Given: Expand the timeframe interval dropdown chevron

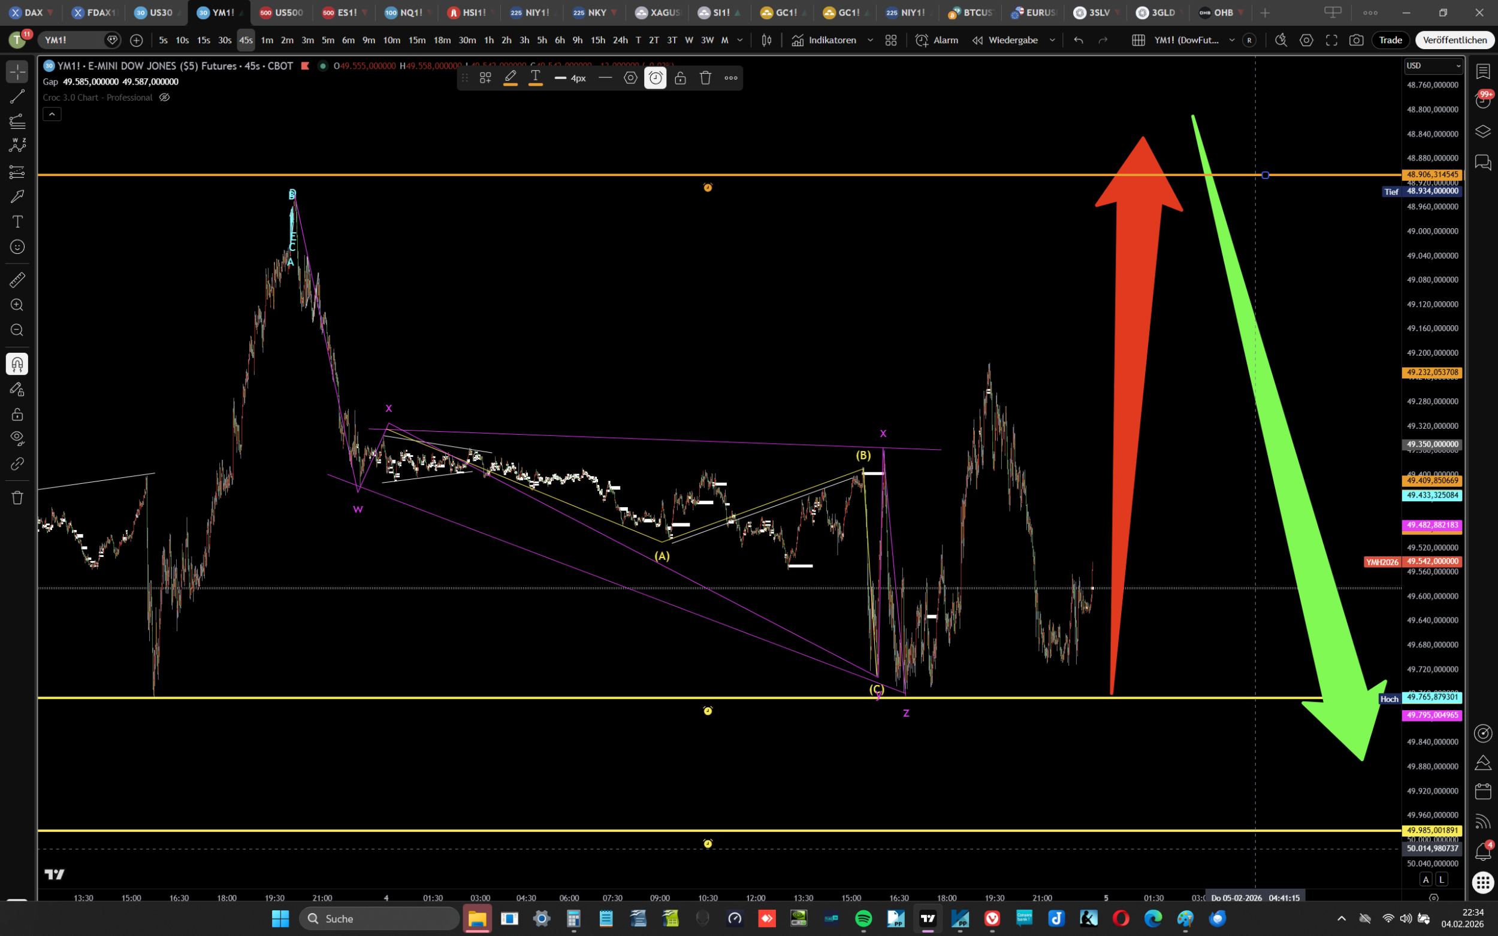Looking at the screenshot, I should pyautogui.click(x=740, y=40).
